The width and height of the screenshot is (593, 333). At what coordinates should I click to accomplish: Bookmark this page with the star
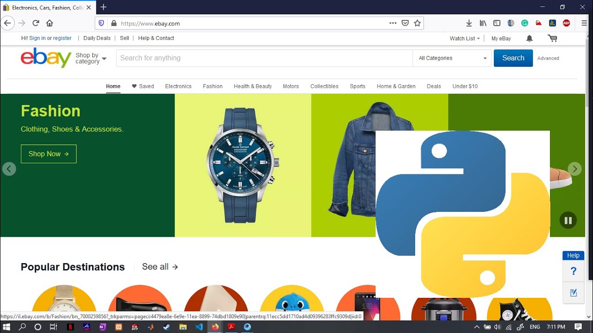tap(417, 23)
